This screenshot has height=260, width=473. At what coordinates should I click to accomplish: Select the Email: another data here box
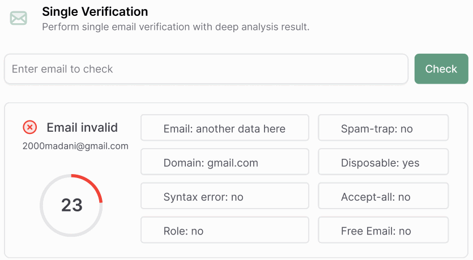click(224, 128)
